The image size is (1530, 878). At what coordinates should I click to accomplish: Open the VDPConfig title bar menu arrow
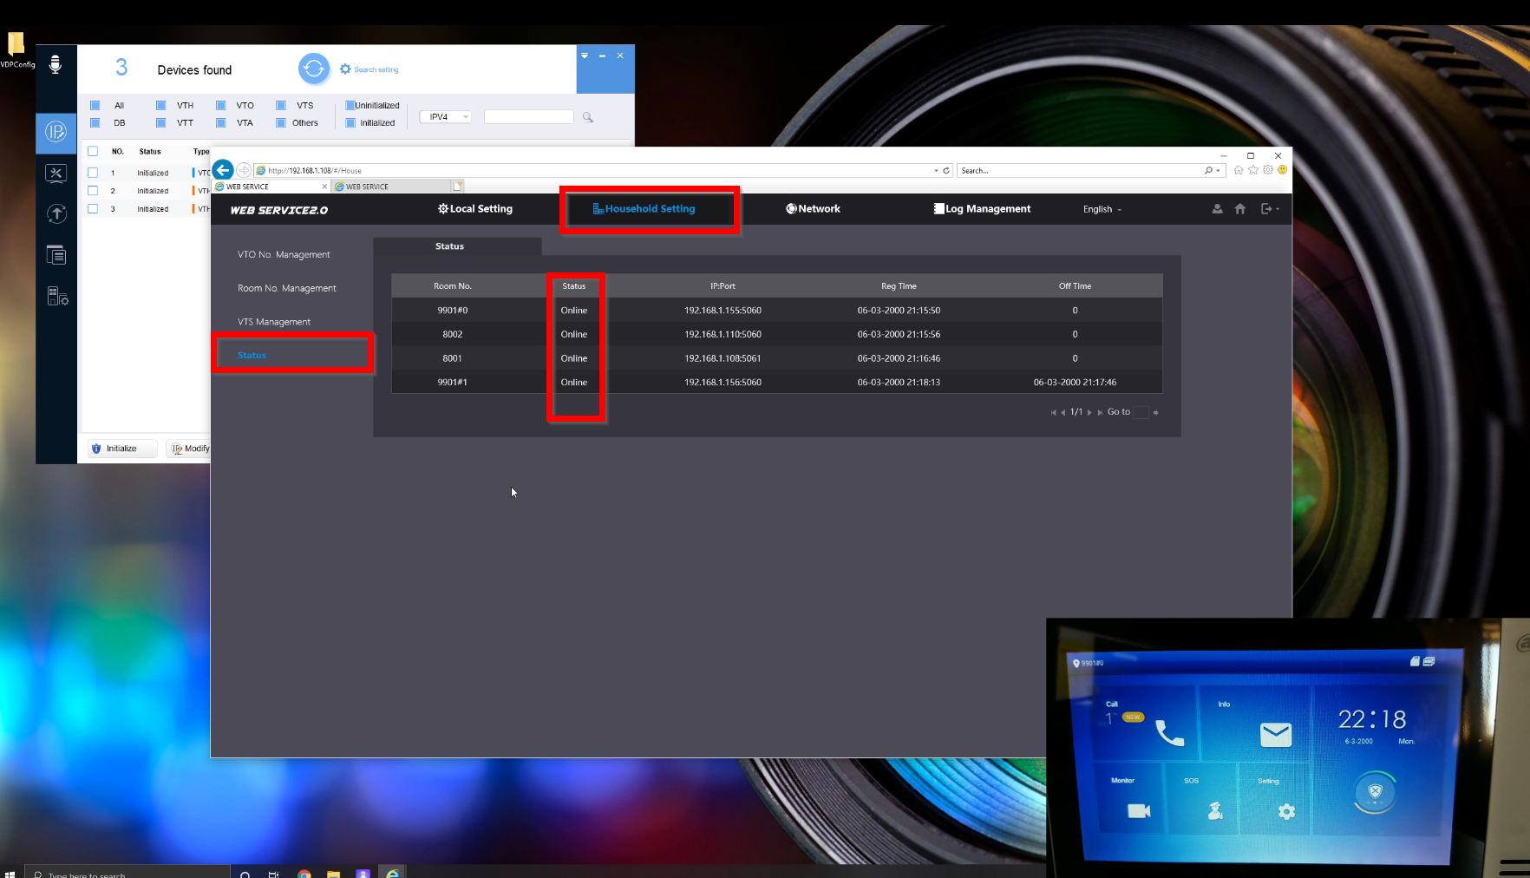[585, 56]
